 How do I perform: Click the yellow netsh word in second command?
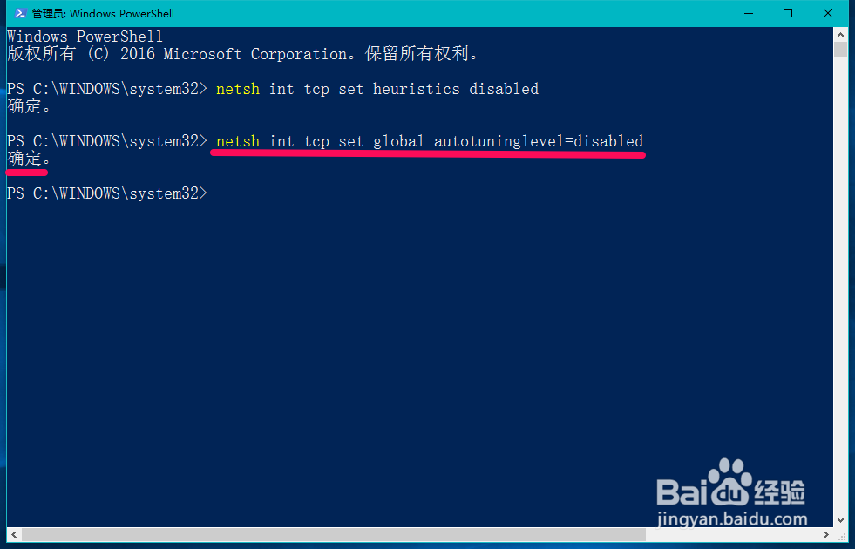click(x=238, y=141)
